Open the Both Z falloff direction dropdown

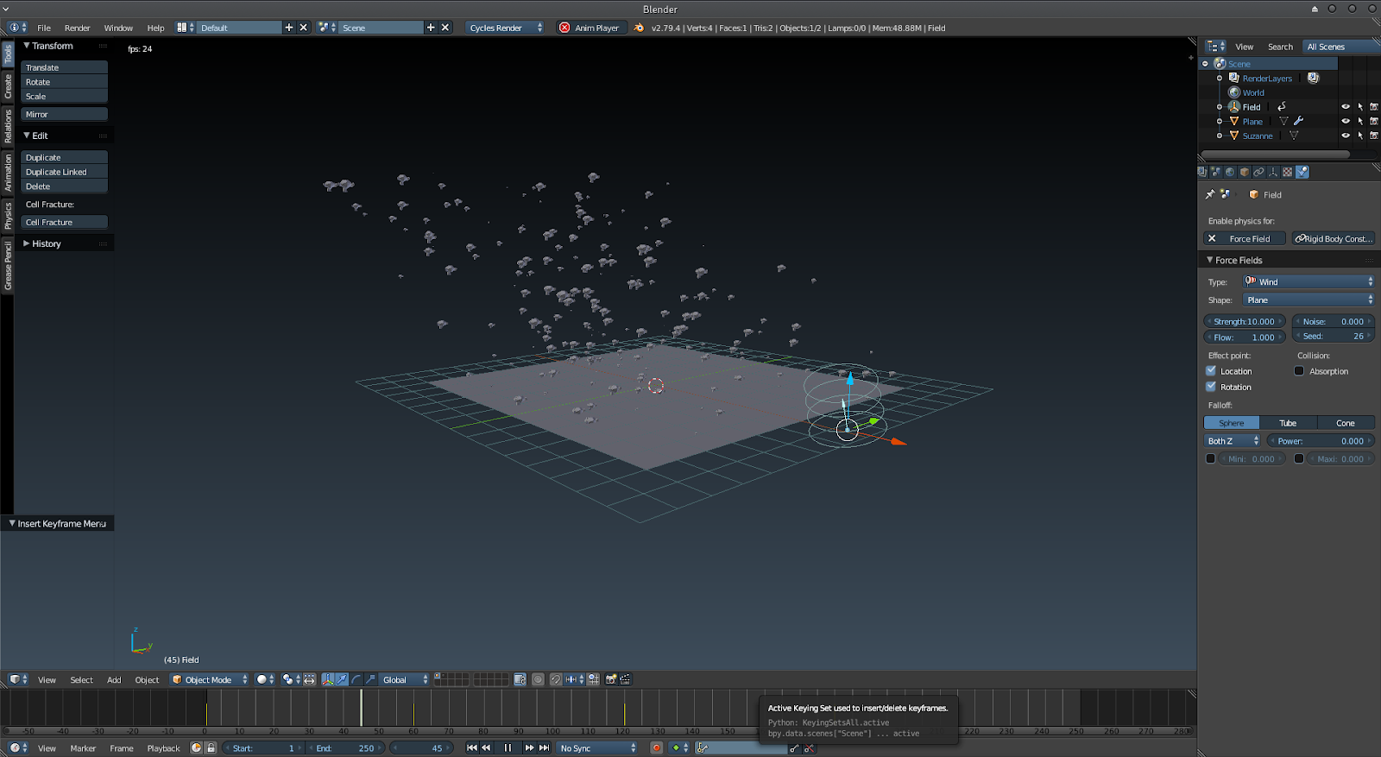1233,440
